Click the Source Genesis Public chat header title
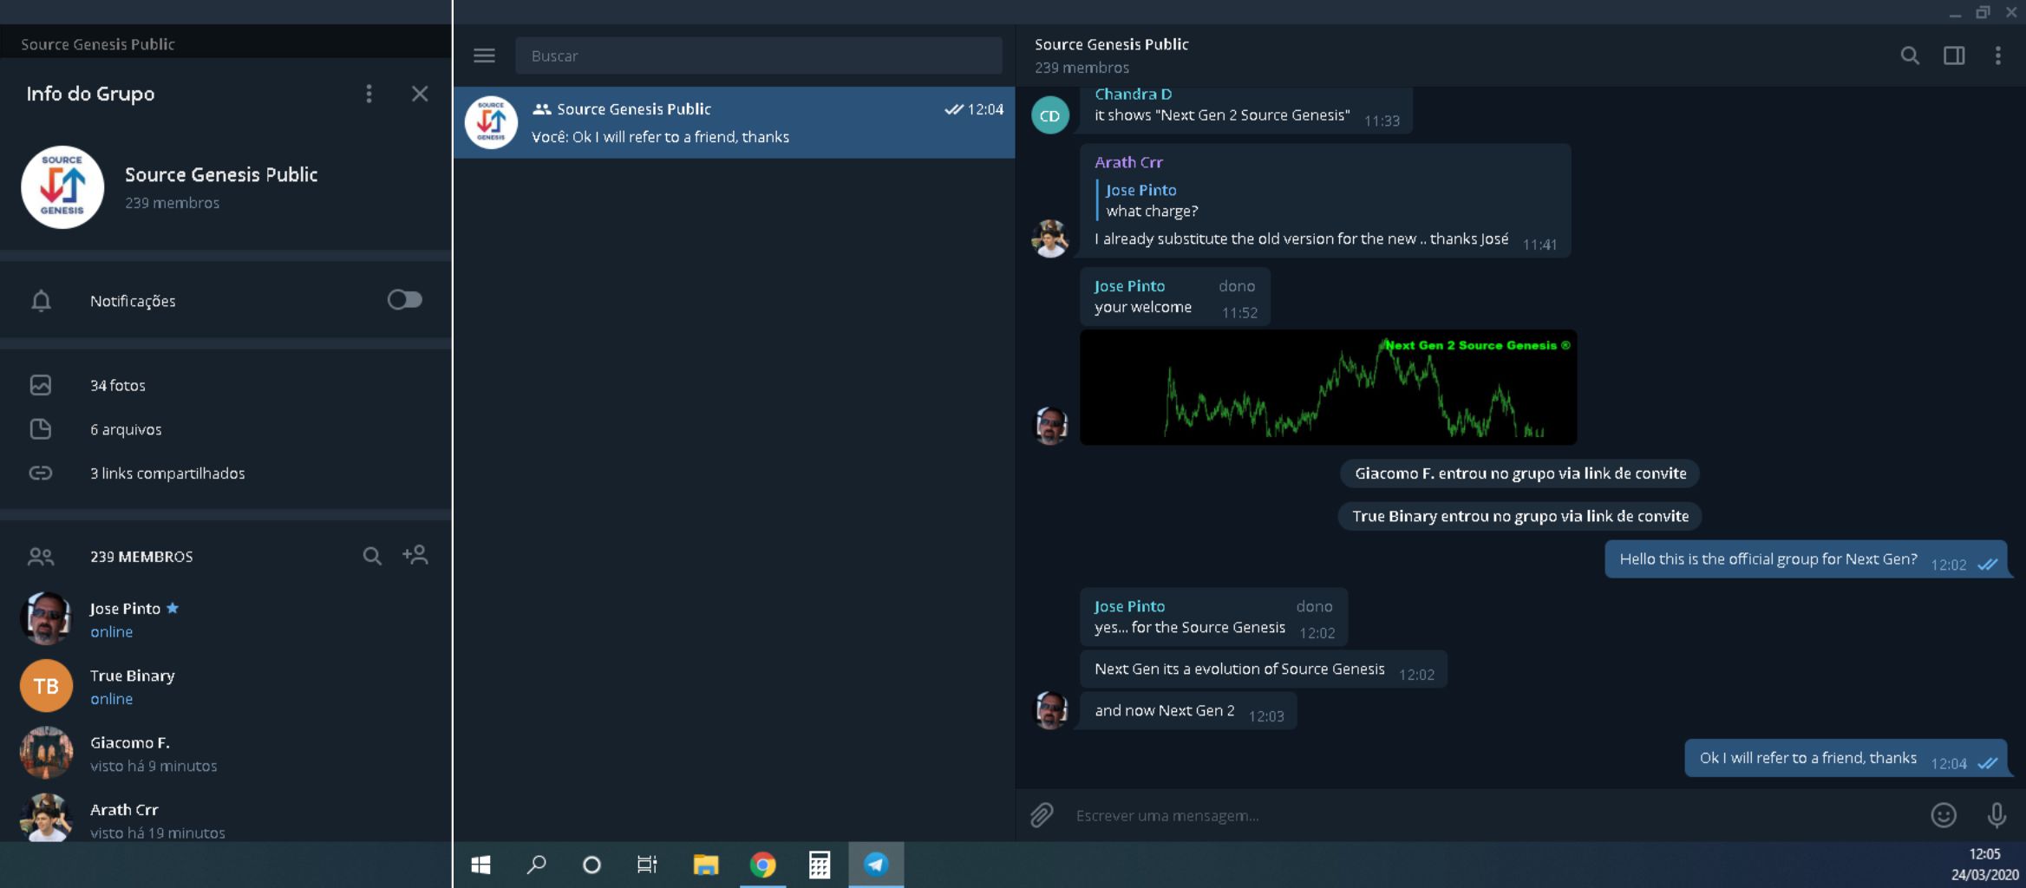2026x888 pixels. point(1111,44)
